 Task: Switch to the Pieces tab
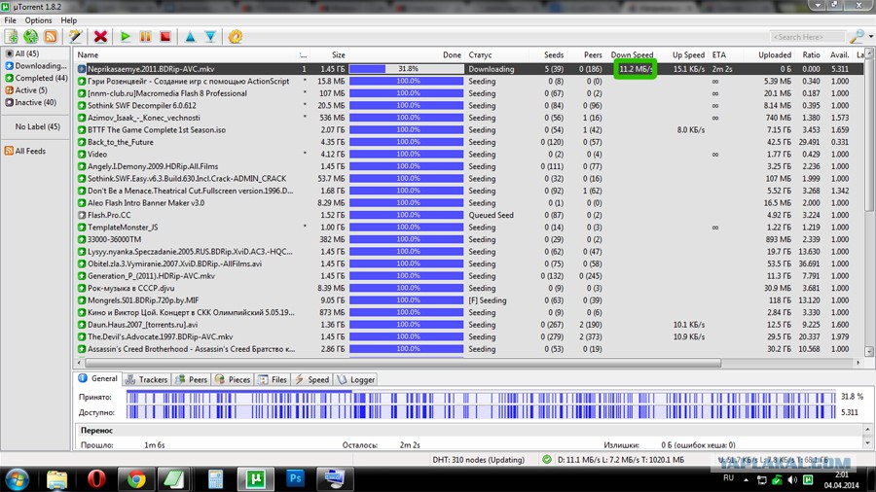(233, 379)
